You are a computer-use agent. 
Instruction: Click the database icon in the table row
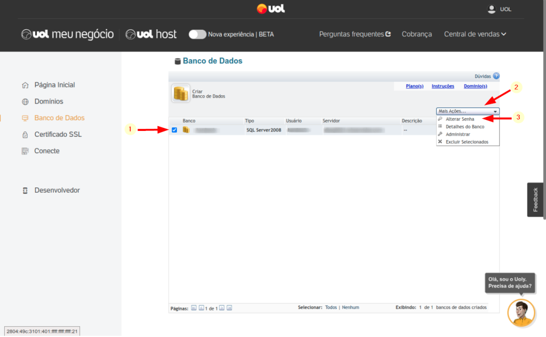pos(186,130)
